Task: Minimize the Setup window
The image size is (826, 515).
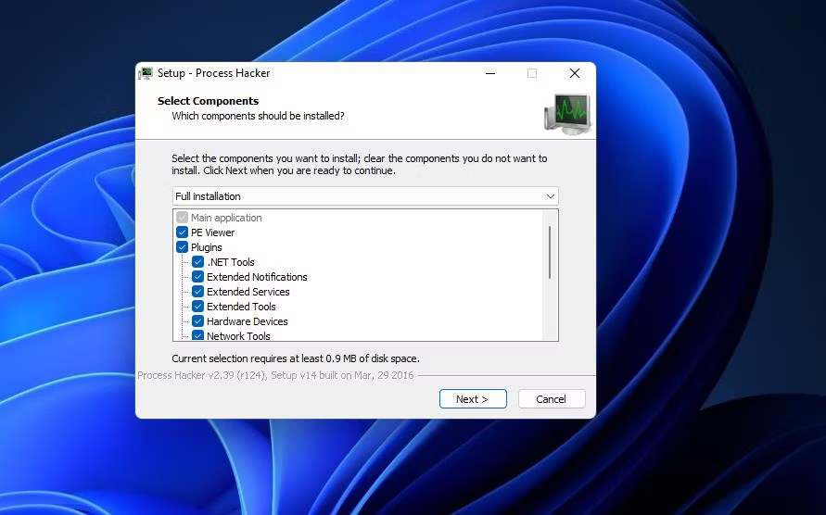Action: tap(490, 73)
